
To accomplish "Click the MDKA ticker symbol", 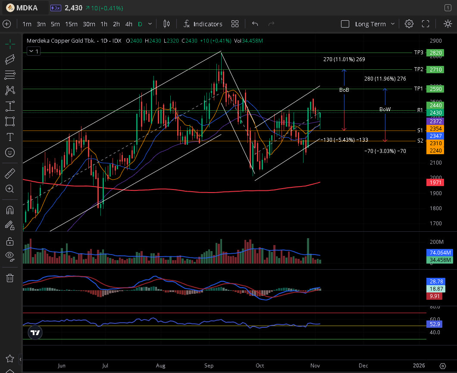I will pyautogui.click(x=27, y=8).
